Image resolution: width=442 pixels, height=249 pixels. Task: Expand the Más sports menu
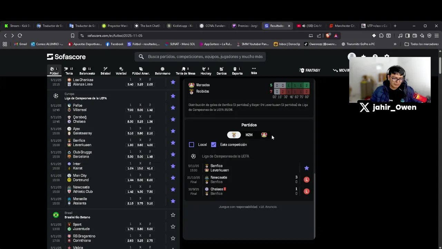tap(254, 71)
